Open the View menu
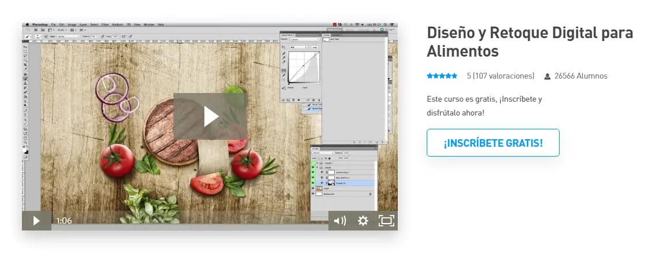Screen dimensions: 651x264 [137, 24]
